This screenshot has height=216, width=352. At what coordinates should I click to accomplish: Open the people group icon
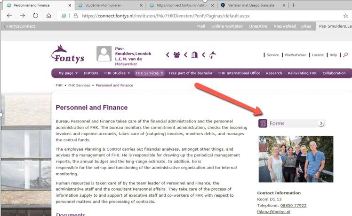(x=176, y=55)
